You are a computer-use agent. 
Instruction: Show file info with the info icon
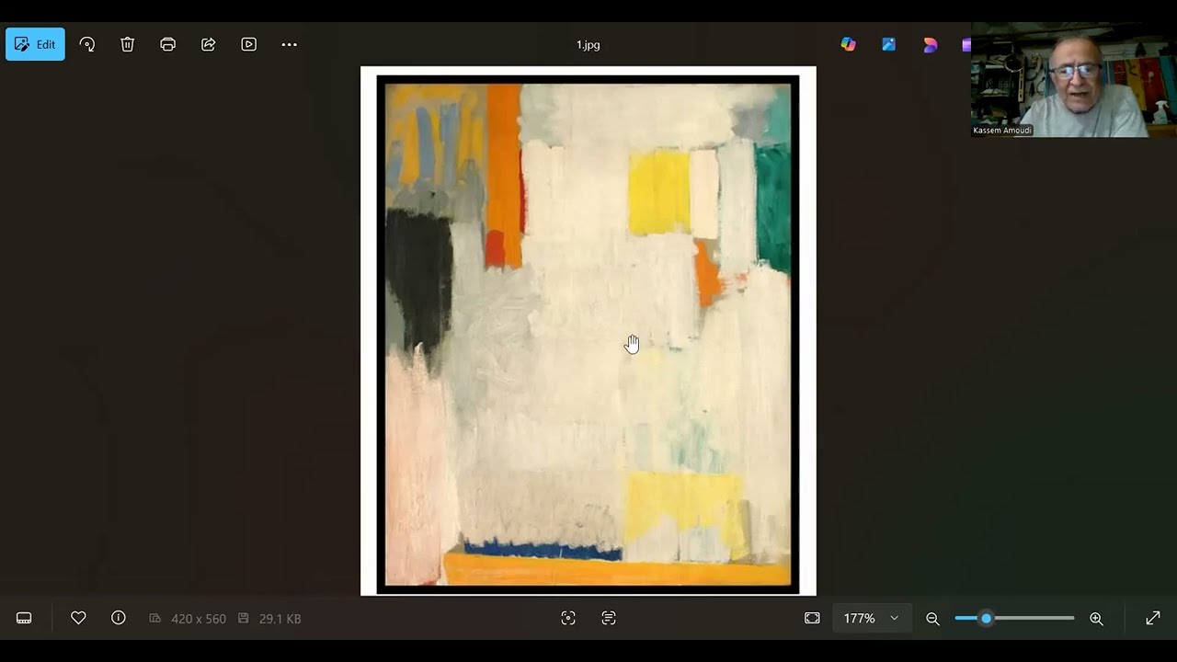pos(119,618)
